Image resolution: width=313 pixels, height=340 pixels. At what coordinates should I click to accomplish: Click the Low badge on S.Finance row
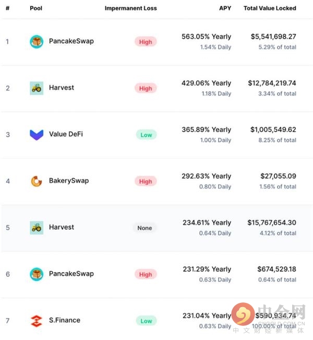(x=146, y=321)
